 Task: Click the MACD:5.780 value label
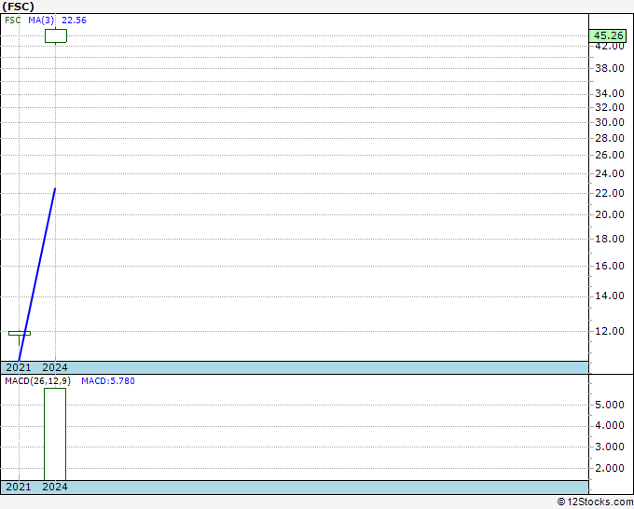[x=108, y=381]
